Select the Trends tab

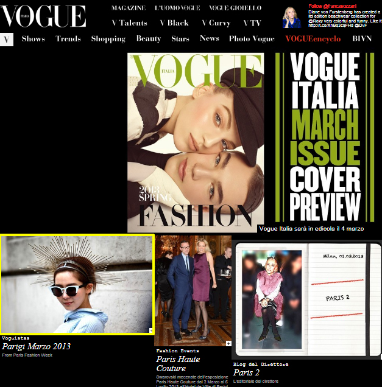68,38
